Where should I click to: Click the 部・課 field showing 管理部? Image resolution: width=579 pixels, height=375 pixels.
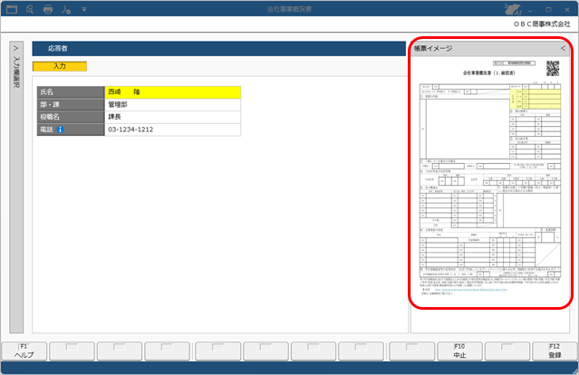pos(173,104)
